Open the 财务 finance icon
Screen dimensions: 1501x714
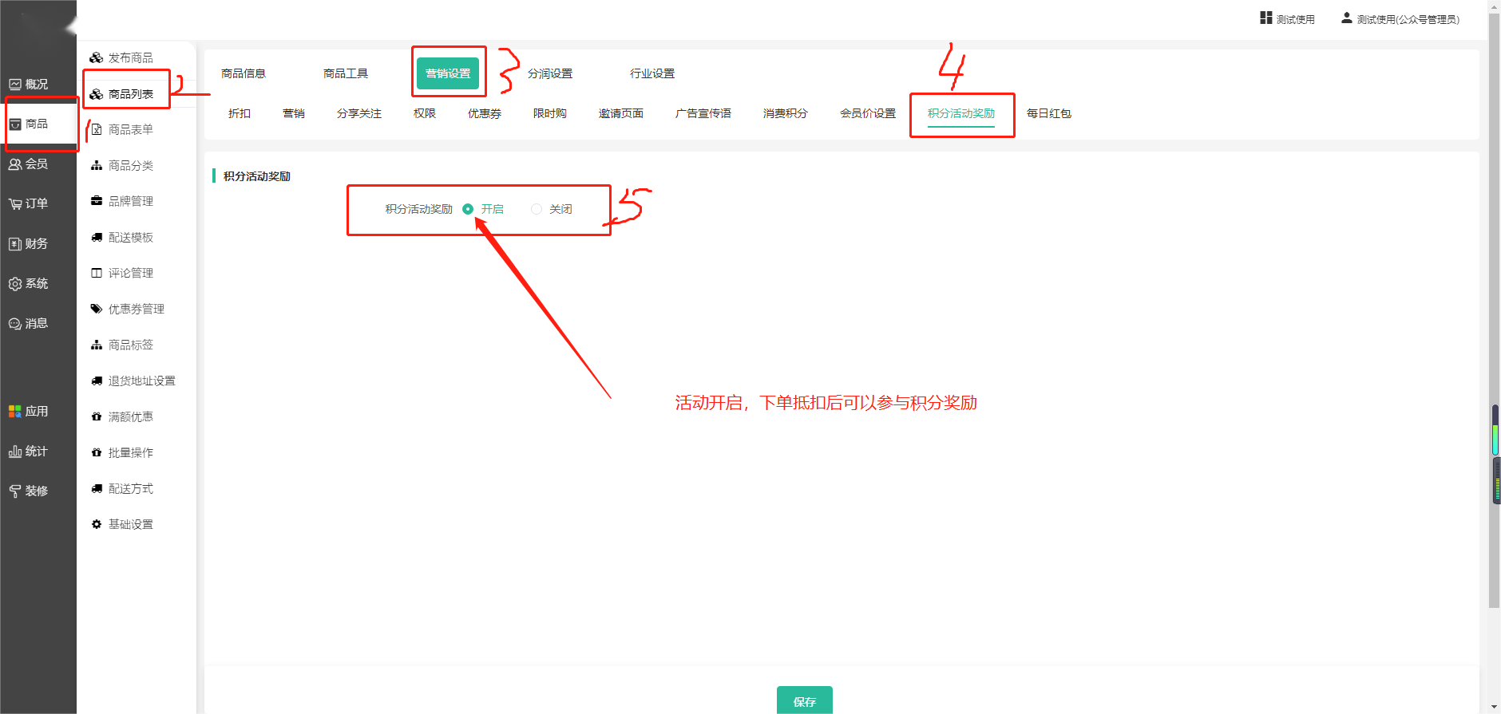15,244
